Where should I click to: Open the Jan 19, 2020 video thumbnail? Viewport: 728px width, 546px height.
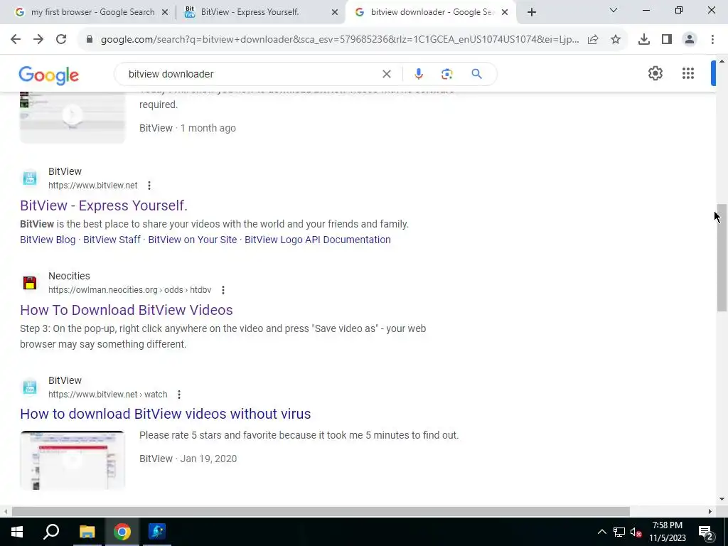coord(73,460)
